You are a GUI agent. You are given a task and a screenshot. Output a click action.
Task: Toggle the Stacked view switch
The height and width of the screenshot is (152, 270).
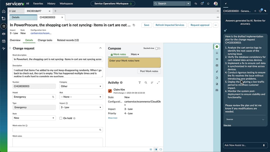pos(158,48)
